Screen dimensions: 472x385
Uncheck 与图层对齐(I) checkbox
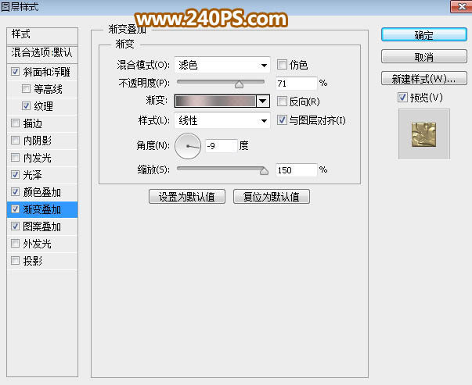[x=282, y=120]
